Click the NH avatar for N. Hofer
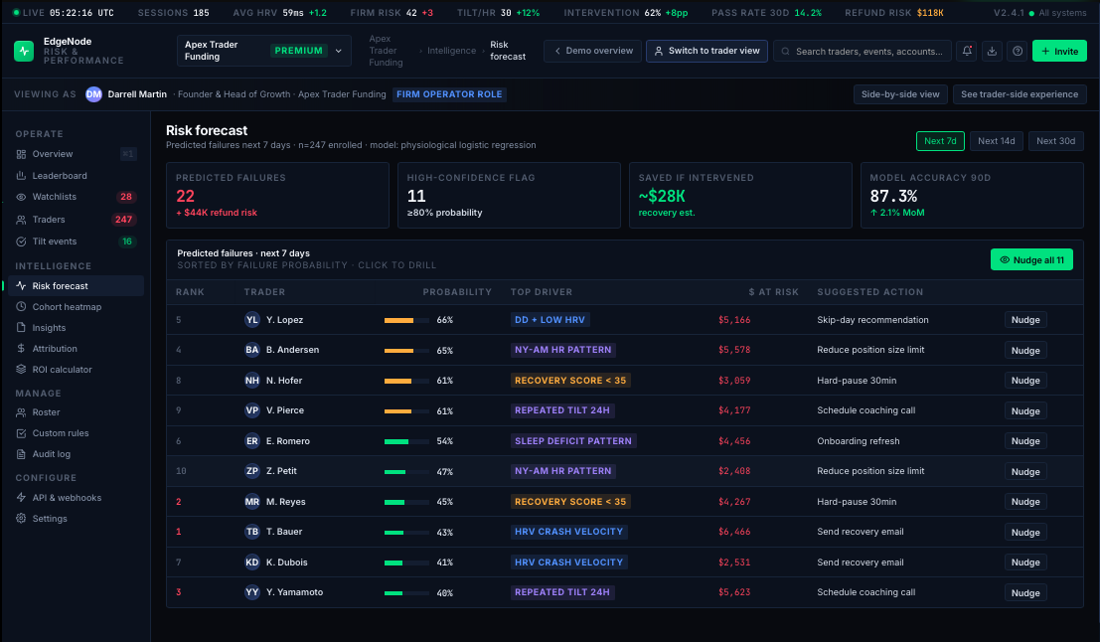The image size is (1100, 642). 251,381
